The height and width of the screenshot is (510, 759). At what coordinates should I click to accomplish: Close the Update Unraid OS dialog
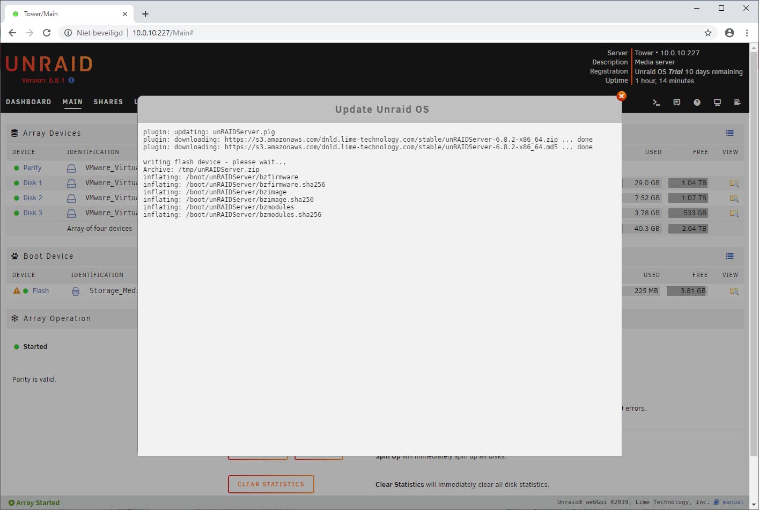pos(621,96)
